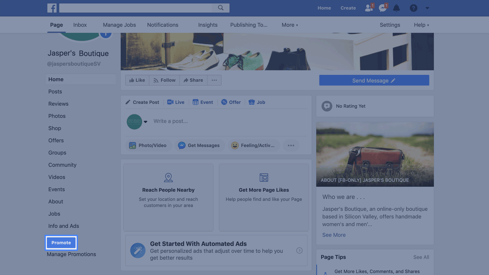Open the Inbox tab
Screen dimensions: 489x275
coord(80,25)
